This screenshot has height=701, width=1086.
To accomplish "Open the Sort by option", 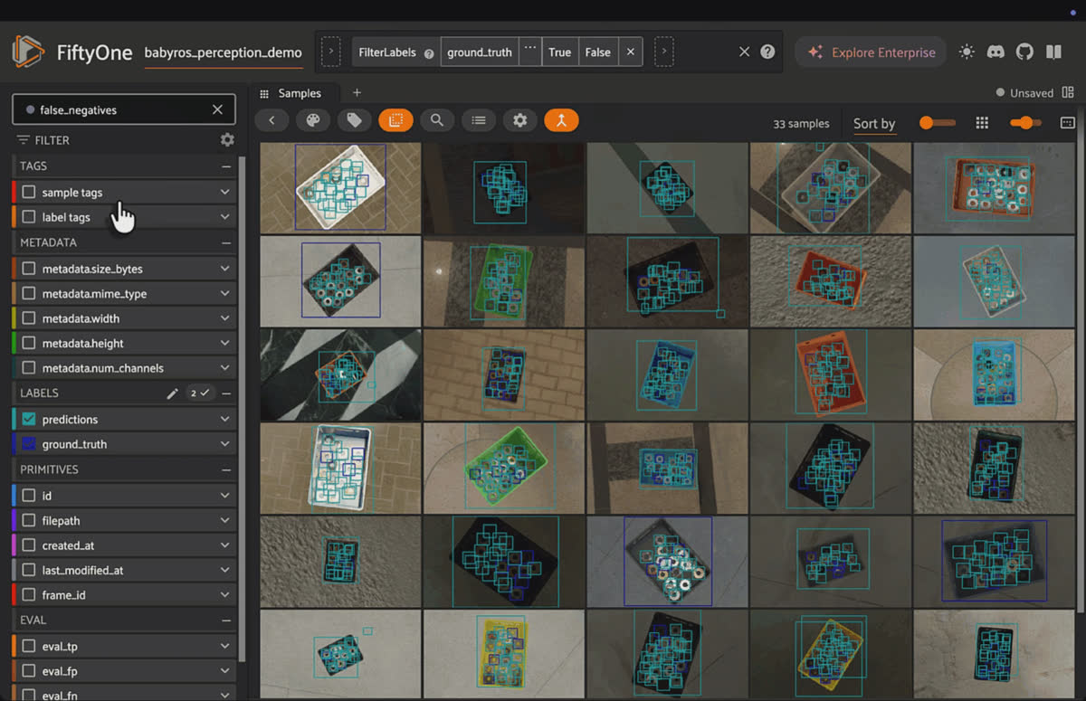I will tap(874, 124).
